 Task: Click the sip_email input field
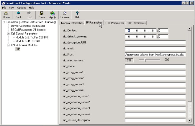tap(155, 48)
